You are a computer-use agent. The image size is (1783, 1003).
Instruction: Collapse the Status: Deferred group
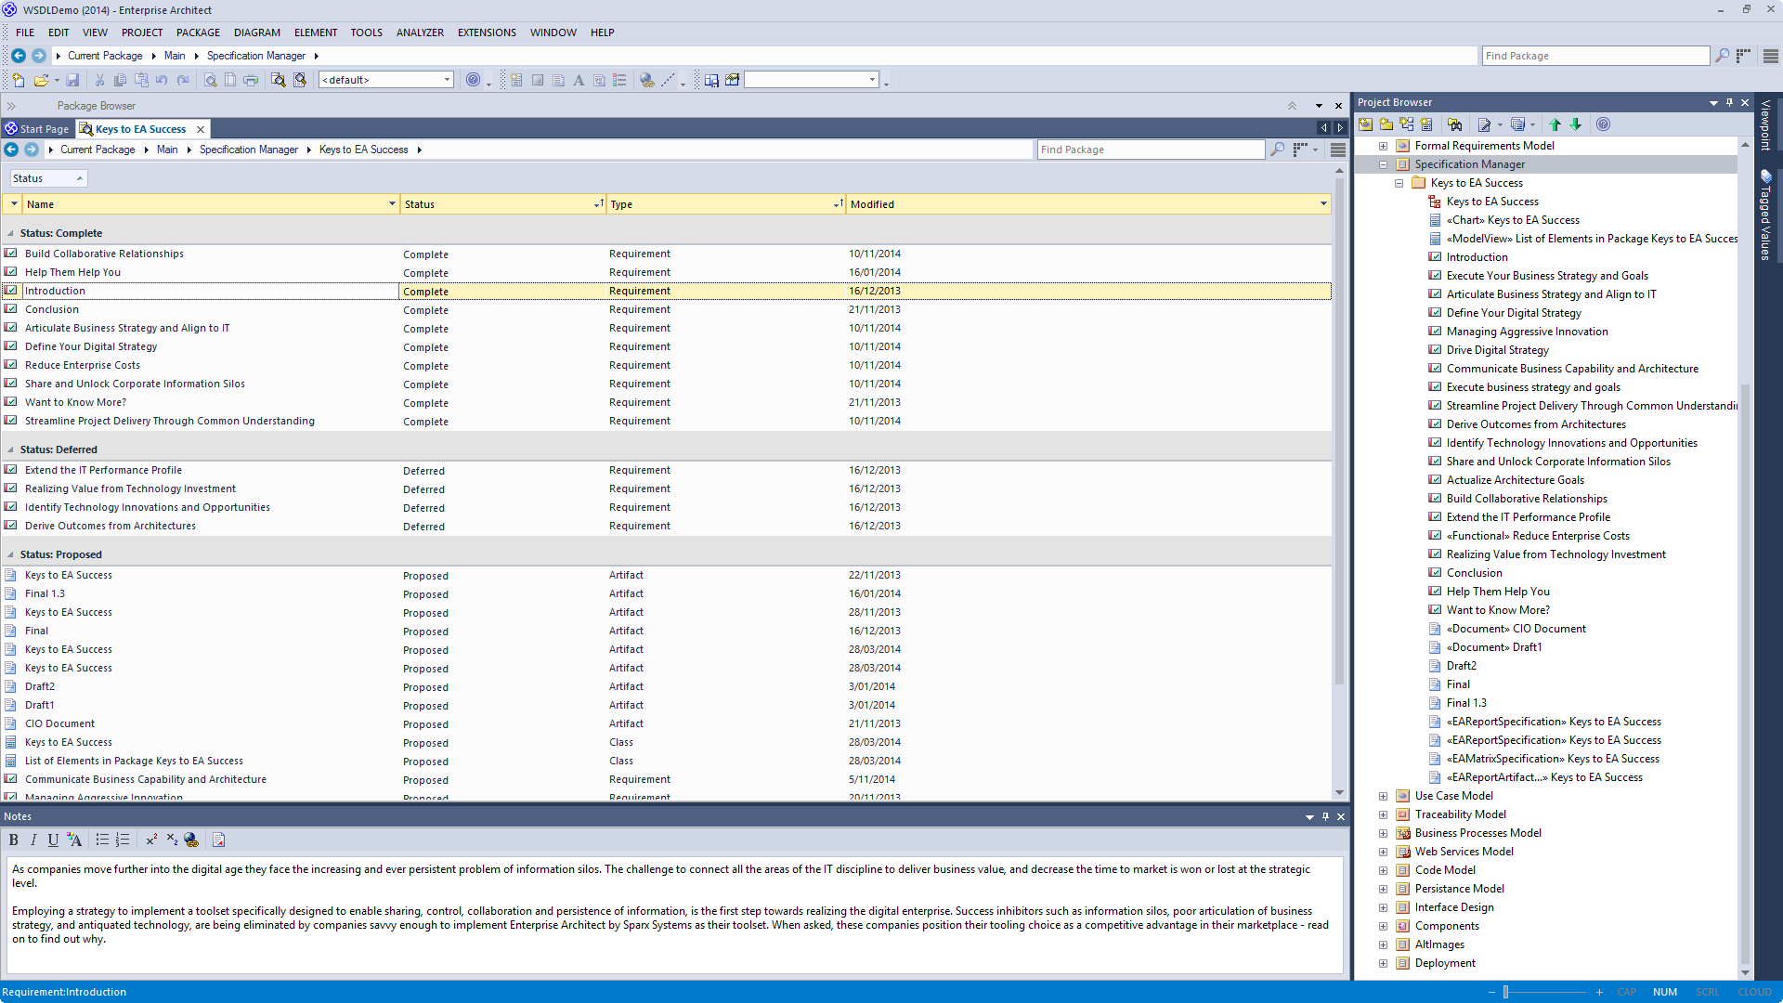pyautogui.click(x=11, y=450)
